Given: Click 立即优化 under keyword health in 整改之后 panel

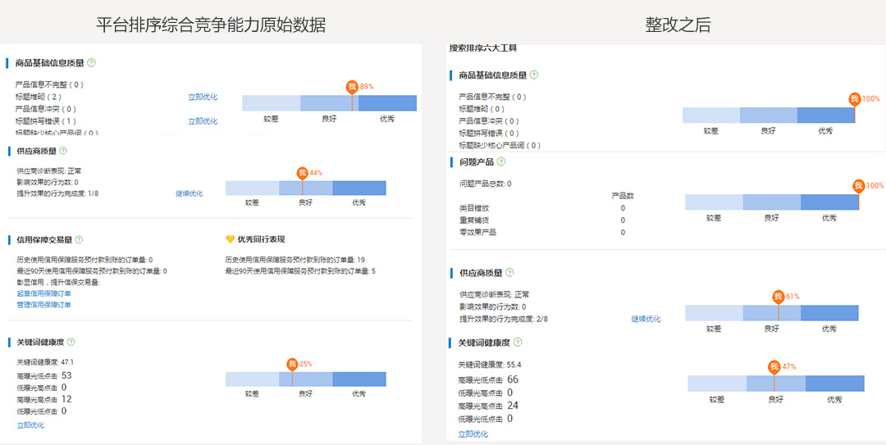Looking at the screenshot, I should [x=473, y=434].
